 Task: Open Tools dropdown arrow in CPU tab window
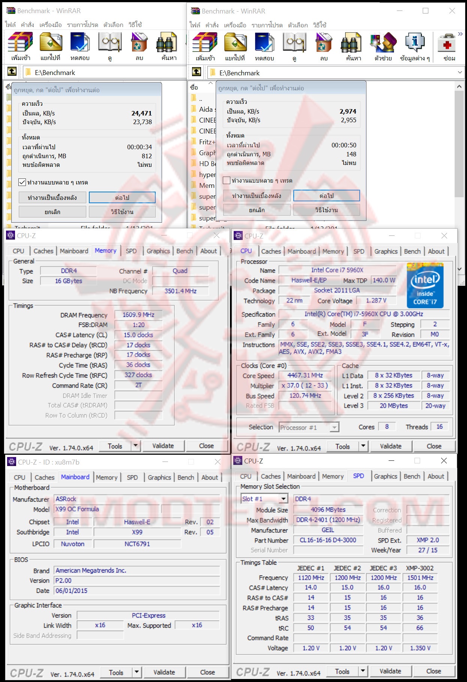363,446
